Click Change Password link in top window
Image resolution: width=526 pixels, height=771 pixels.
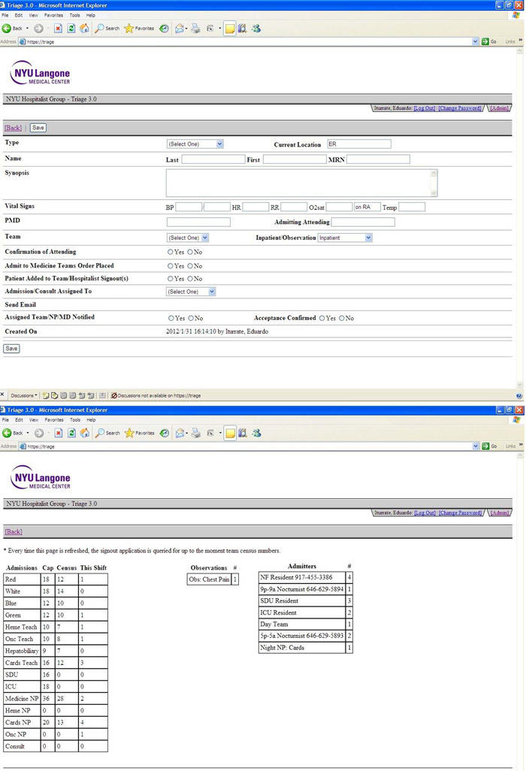click(460, 108)
